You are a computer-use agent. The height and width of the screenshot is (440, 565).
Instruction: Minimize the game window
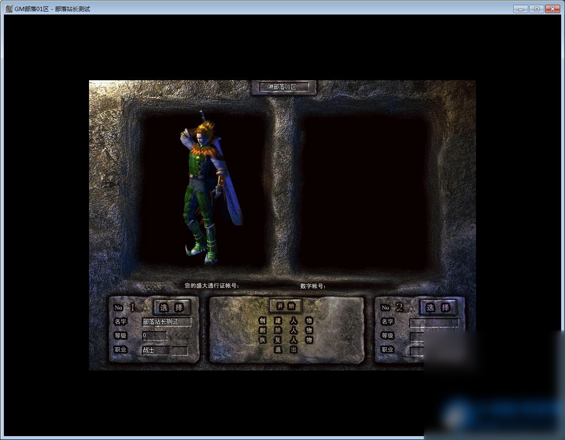(520, 9)
